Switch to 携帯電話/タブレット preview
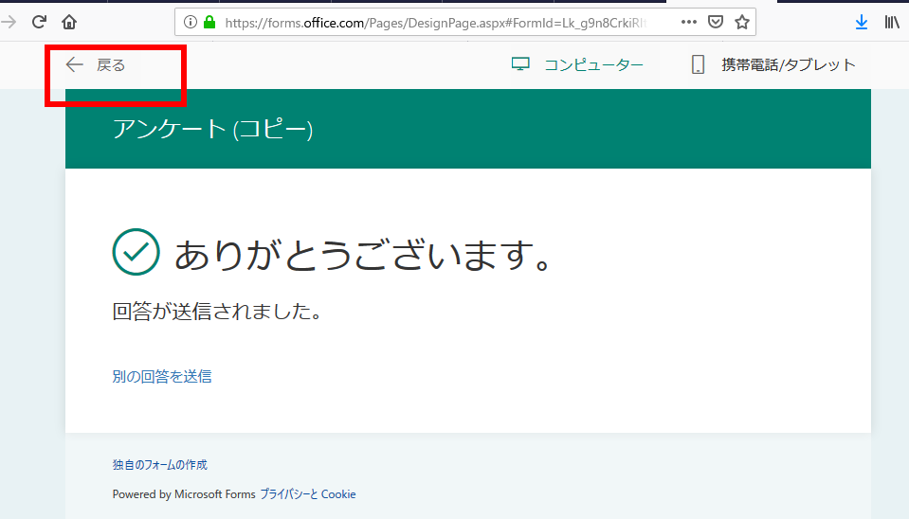Viewport: 909px width, 519px height. click(773, 64)
